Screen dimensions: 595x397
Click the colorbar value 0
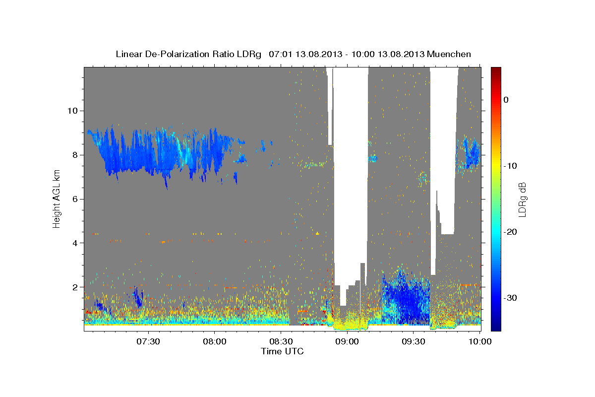tap(506, 100)
